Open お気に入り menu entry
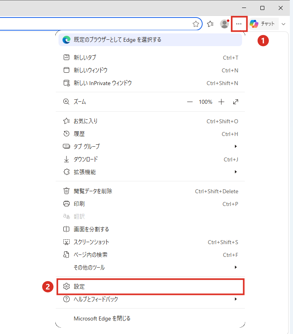The image size is (293, 334). click(150, 121)
